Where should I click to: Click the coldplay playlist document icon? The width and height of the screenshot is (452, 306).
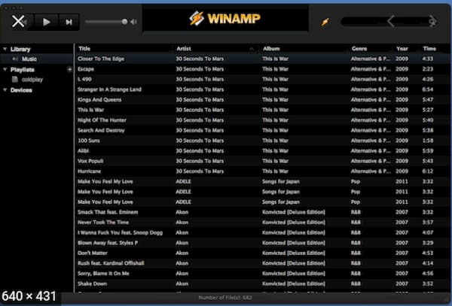pyautogui.click(x=15, y=80)
